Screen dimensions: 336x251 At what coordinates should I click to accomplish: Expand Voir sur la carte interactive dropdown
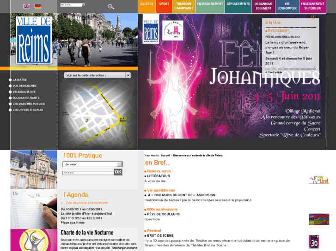point(98,75)
